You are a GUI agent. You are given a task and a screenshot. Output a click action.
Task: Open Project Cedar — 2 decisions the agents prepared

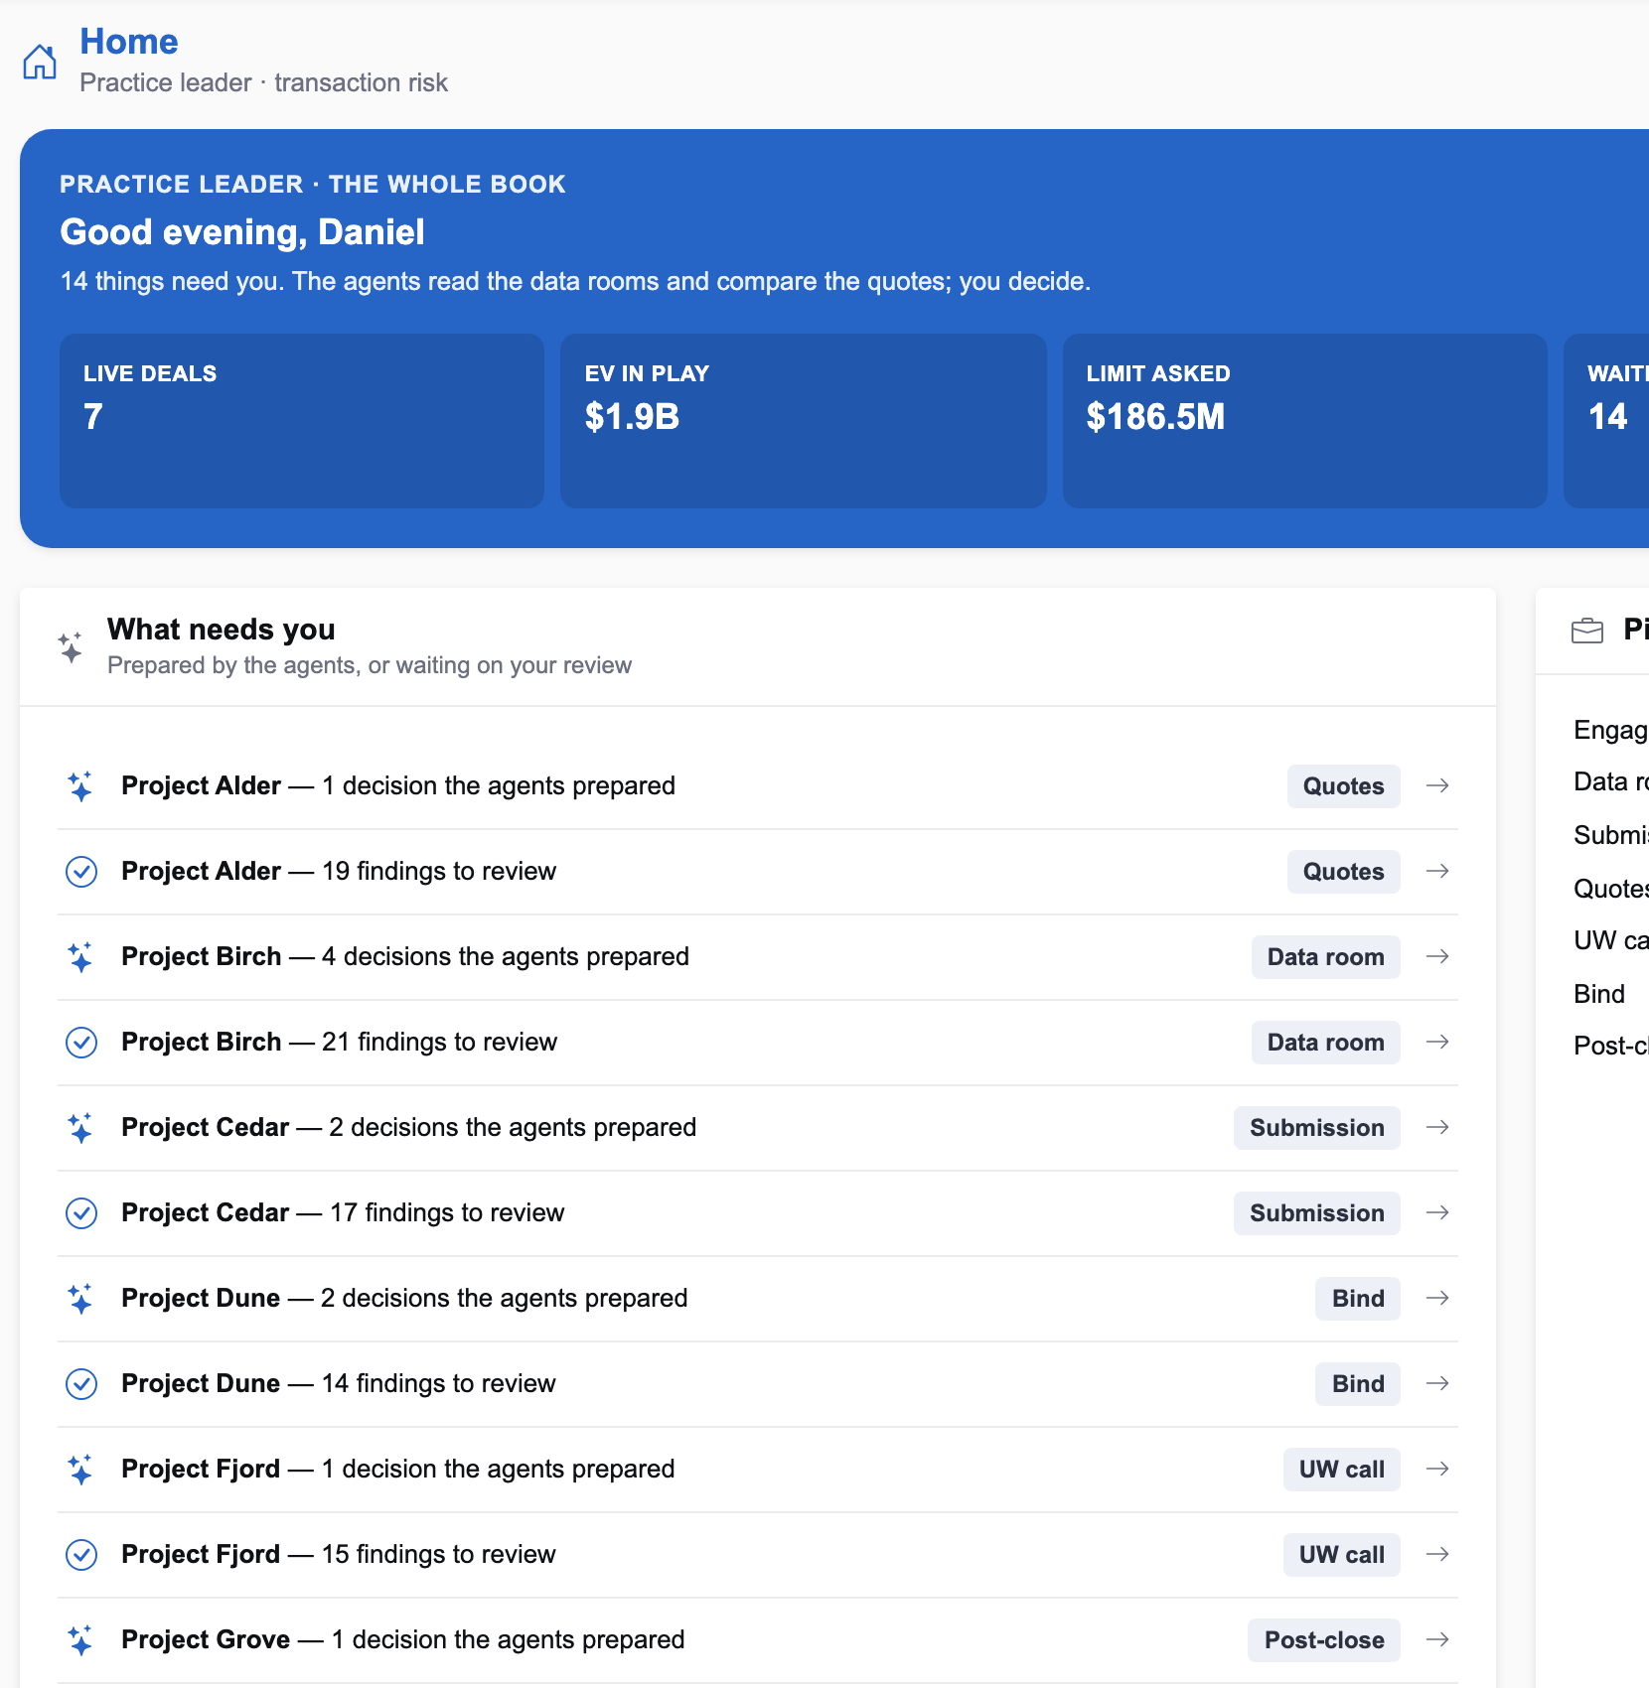tap(758, 1128)
